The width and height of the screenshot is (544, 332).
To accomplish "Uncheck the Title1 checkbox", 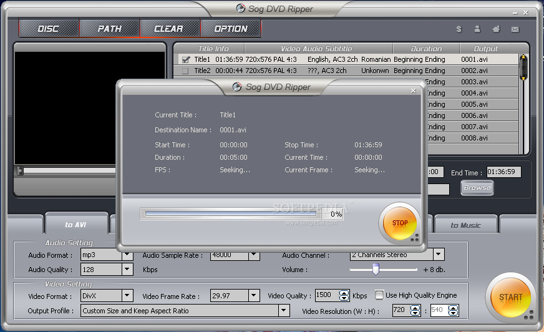I will tap(186, 60).
